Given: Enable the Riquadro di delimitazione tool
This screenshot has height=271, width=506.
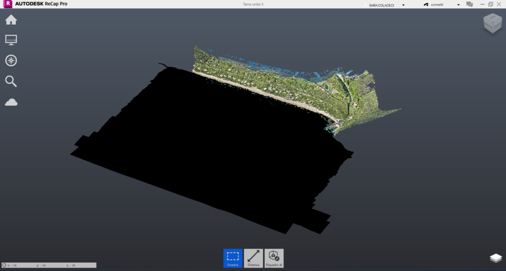Looking at the screenshot, I should pos(274,258).
